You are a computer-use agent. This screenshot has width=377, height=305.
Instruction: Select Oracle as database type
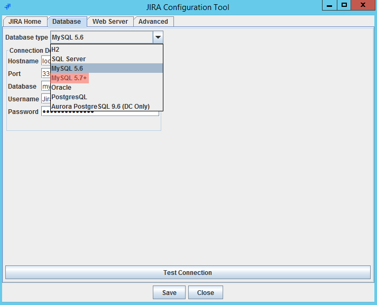[107, 88]
